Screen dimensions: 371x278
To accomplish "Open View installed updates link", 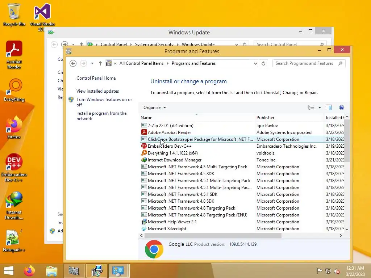I will coord(97,91).
